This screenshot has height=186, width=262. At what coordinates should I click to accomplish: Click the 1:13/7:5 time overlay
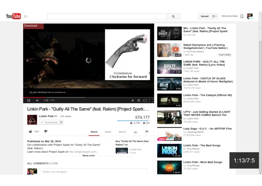244,160
